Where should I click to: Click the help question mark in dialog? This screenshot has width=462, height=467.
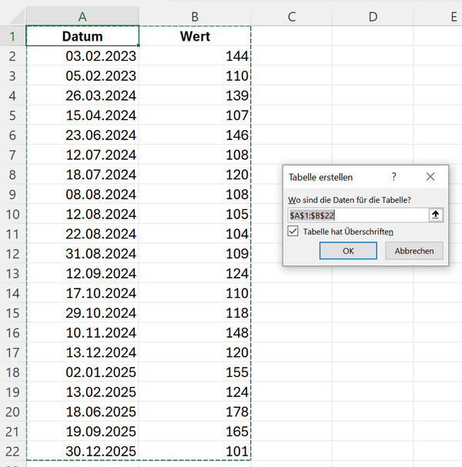pos(394,177)
